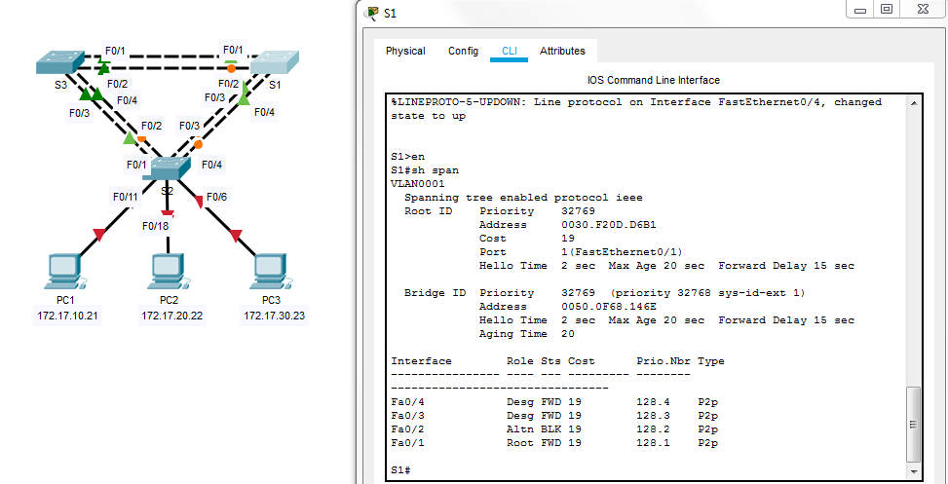Click the "S1#sh span" command line

[425, 170]
